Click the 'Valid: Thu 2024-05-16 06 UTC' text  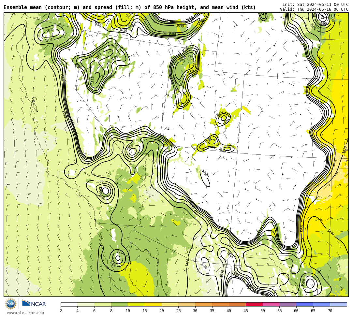click(x=314, y=9)
